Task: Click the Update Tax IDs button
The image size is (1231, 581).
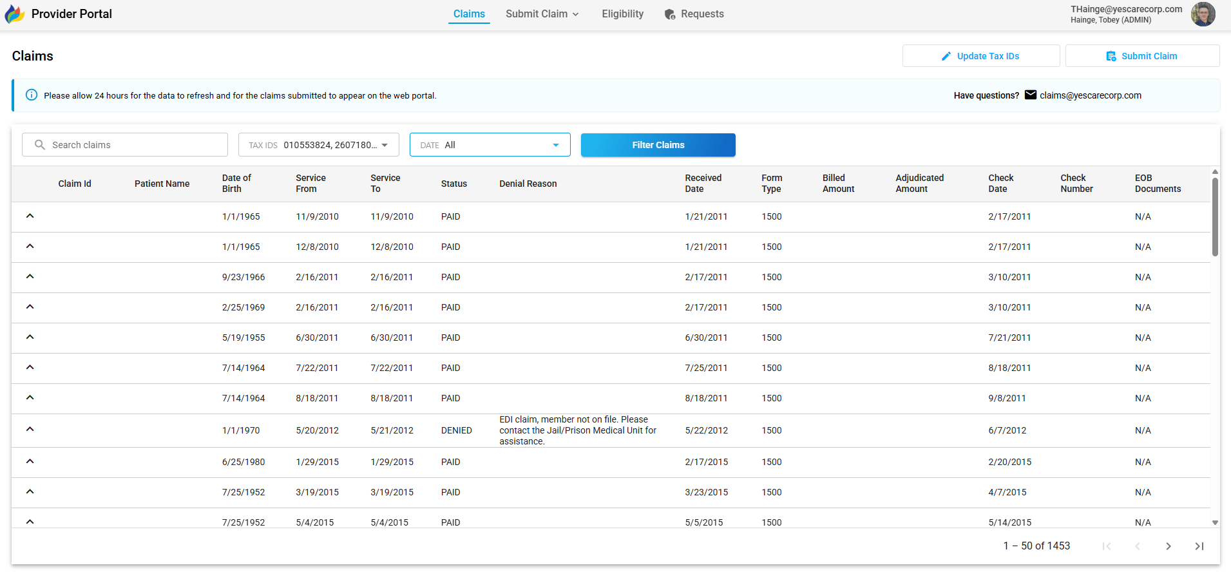Action: (x=981, y=56)
